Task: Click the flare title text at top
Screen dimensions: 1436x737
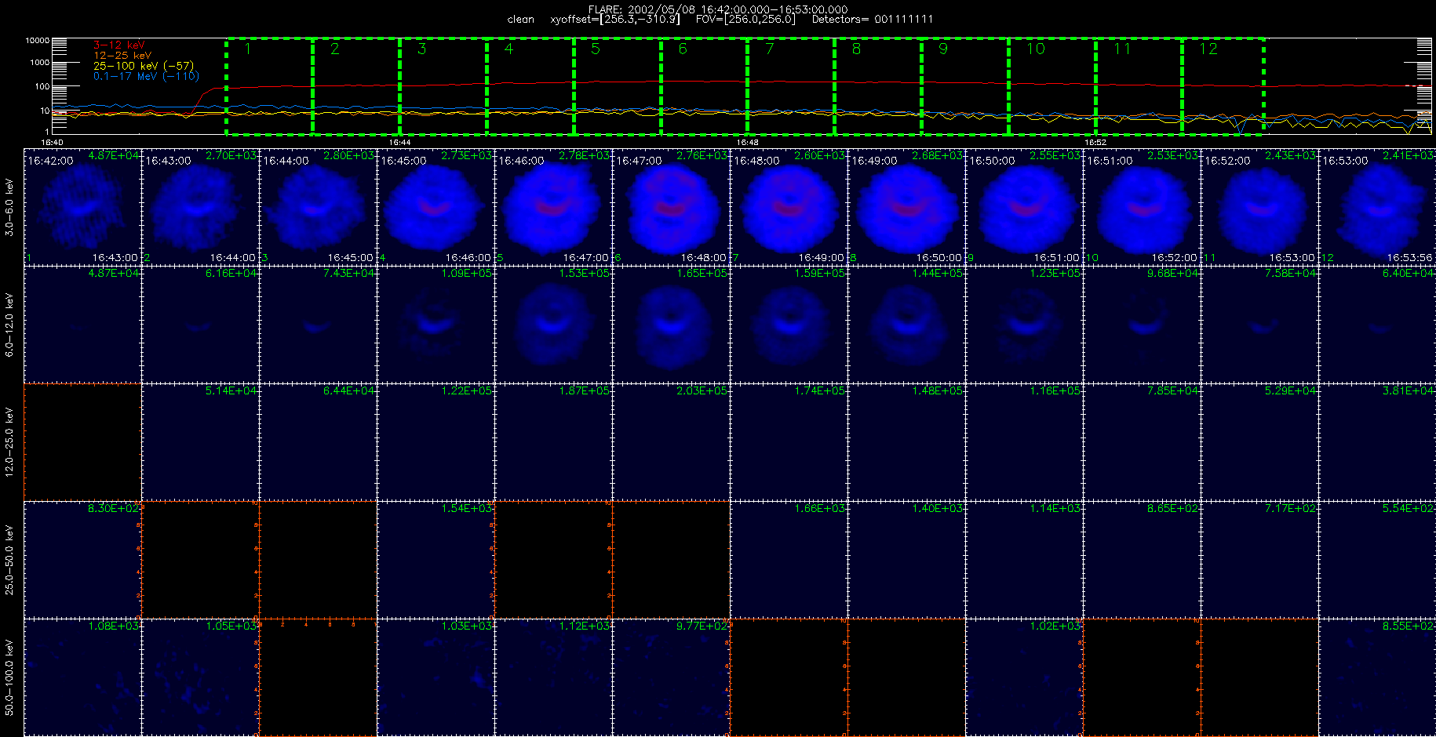Action: point(718,9)
